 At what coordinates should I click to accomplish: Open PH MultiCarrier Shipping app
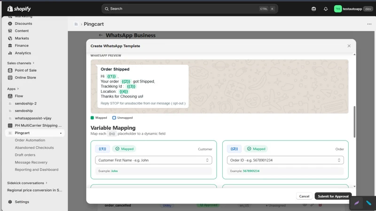(38, 125)
